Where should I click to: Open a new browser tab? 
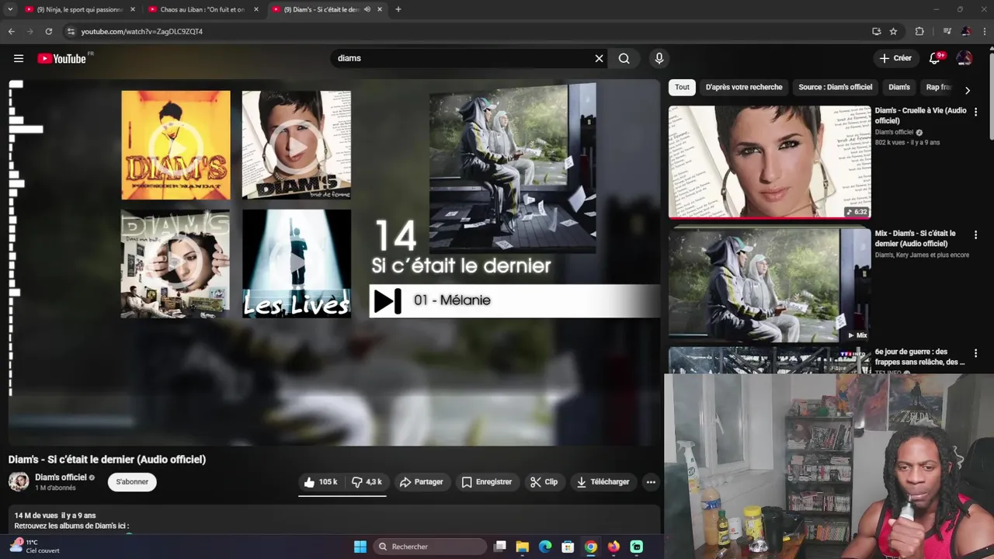[398, 9]
